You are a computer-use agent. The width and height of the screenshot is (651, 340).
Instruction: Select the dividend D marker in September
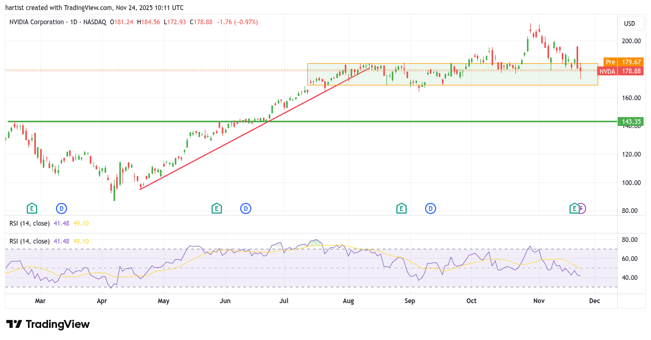click(431, 208)
